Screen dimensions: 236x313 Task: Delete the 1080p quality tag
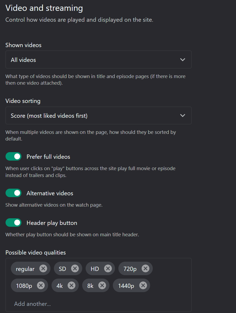(x=41, y=285)
